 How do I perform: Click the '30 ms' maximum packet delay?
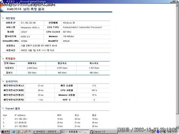tap(41, 90)
